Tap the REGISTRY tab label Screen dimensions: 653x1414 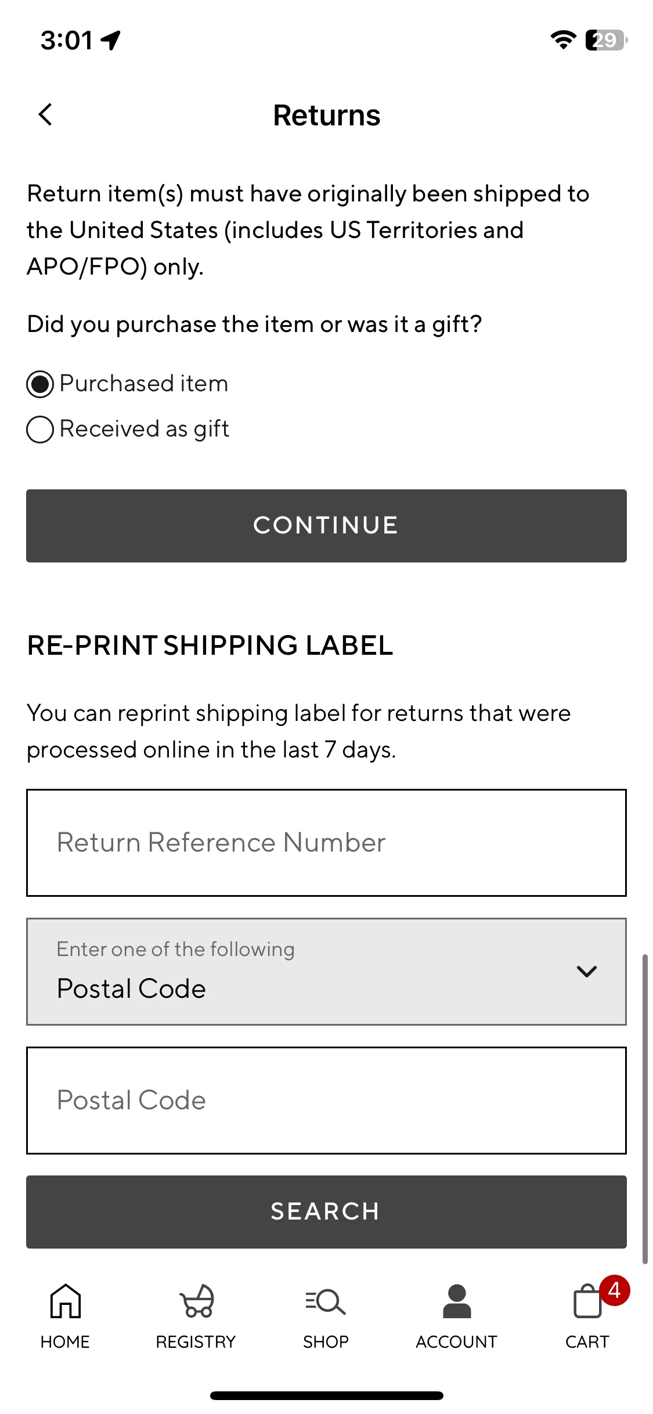(196, 1341)
